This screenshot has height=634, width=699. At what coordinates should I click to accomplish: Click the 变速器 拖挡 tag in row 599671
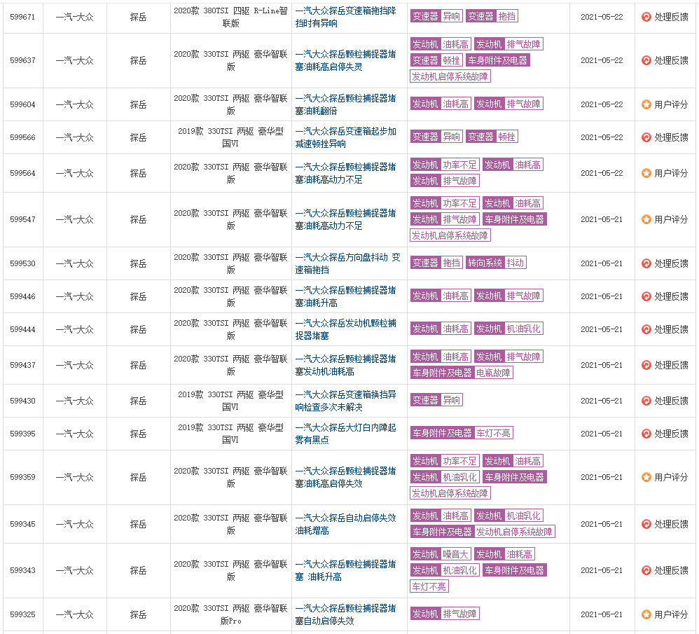[x=492, y=17]
